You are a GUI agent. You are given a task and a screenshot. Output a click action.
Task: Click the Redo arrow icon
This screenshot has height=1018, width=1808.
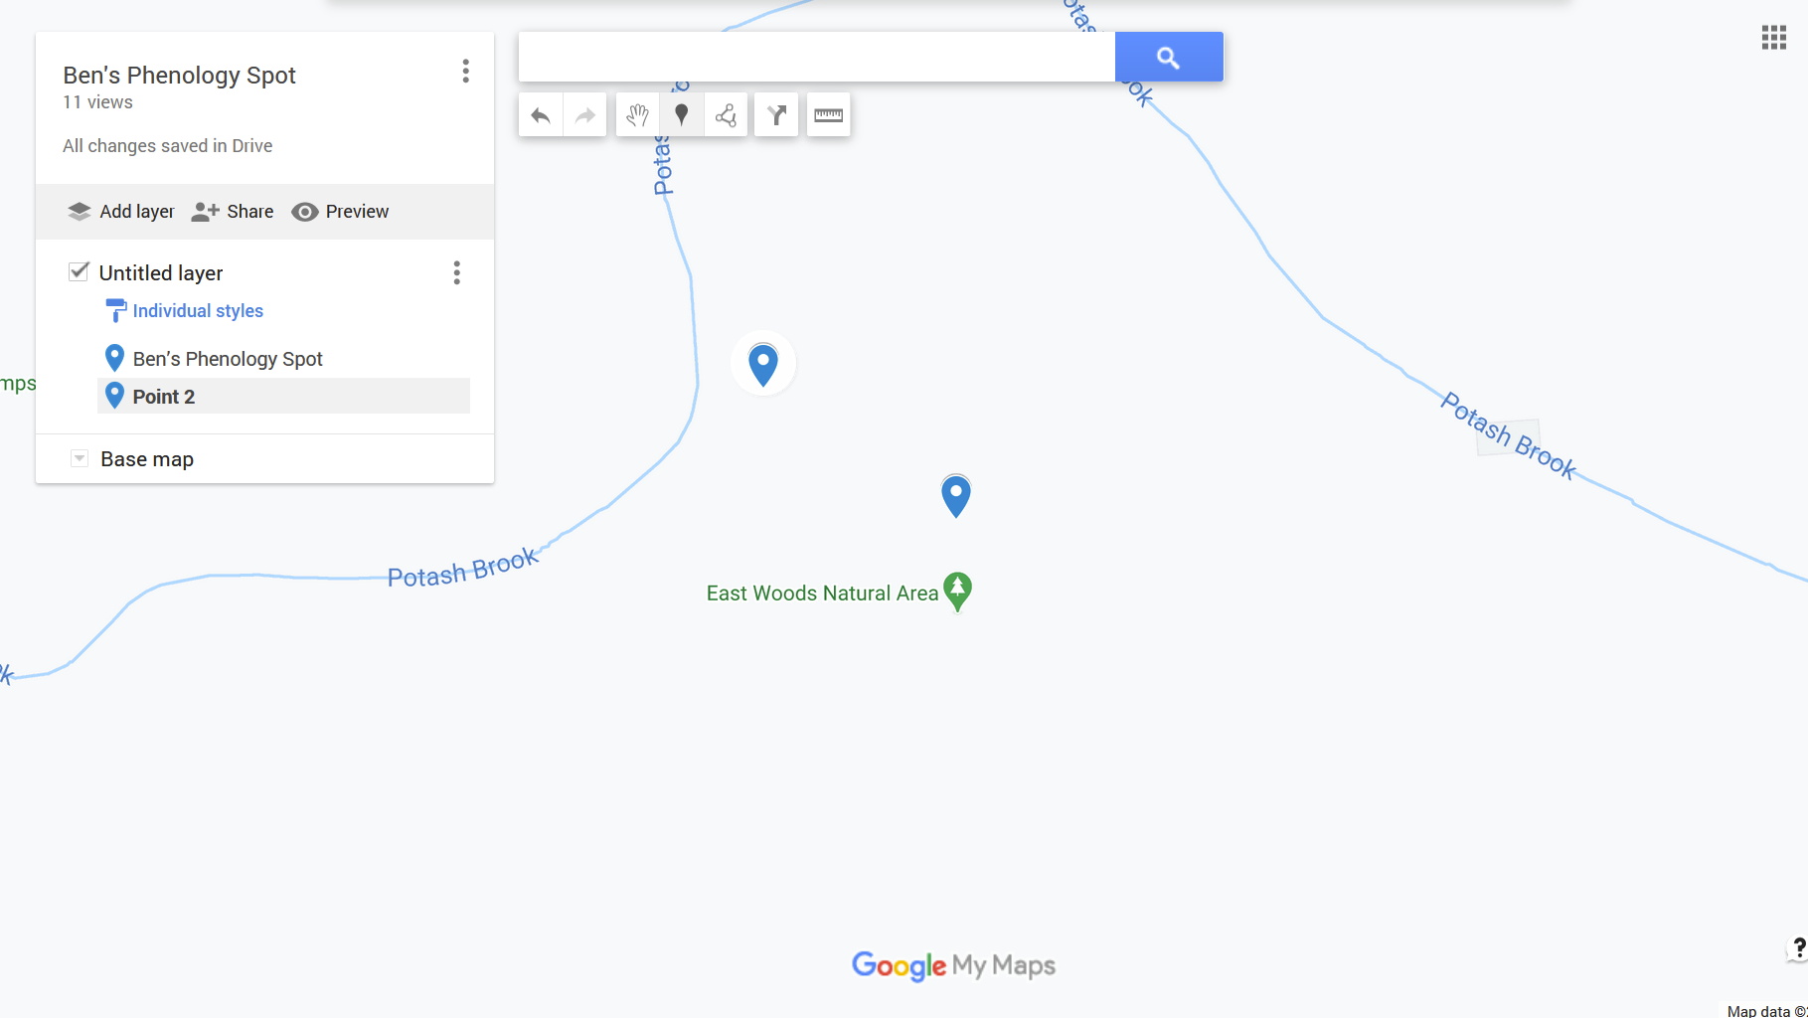(585, 115)
